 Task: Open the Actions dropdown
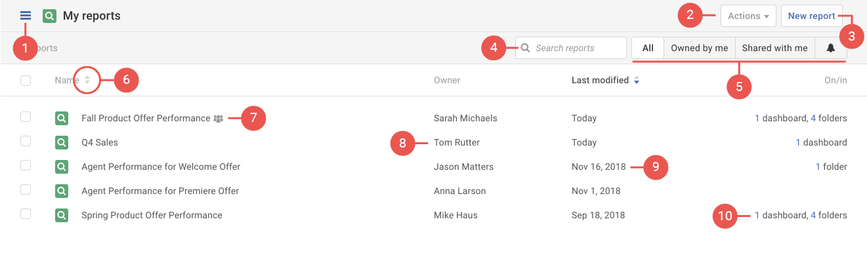(x=748, y=16)
